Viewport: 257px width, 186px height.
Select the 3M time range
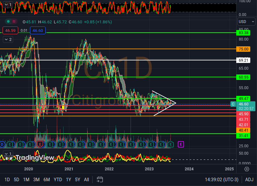coord(36,180)
